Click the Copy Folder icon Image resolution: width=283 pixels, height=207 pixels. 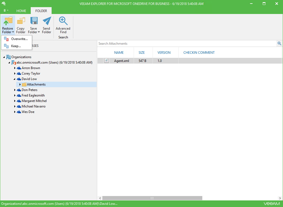21,21
